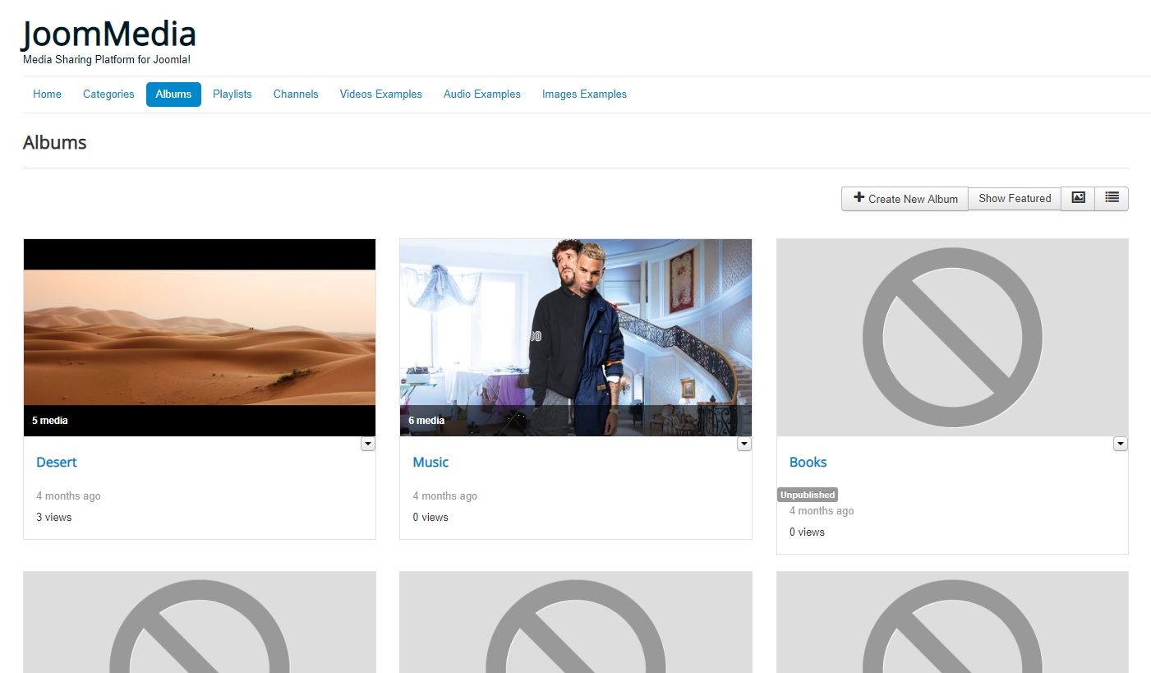
Task: Open Desert album dropdown arrow
Action: point(368,444)
